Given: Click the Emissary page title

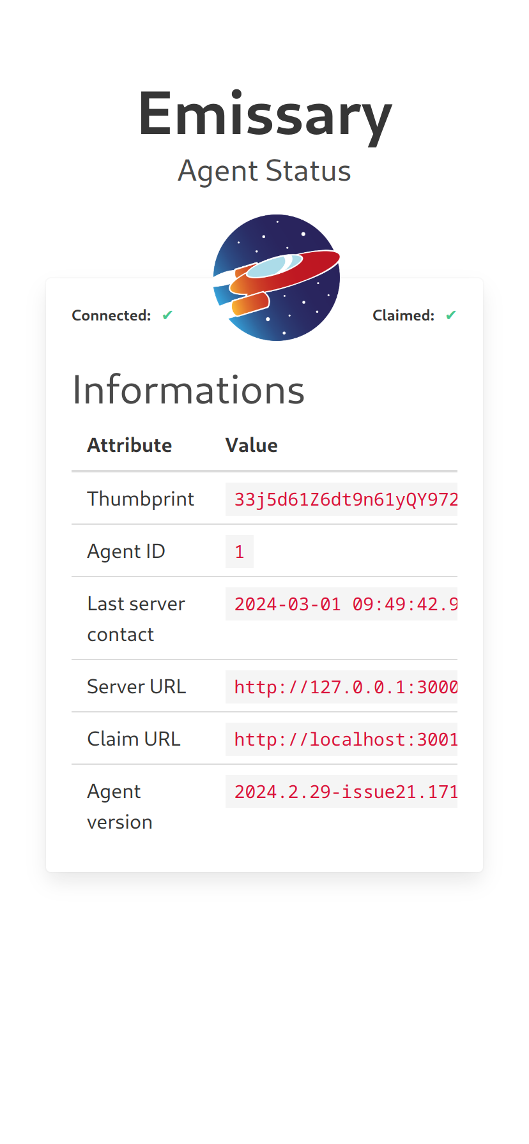Looking at the screenshot, I should 264,114.
